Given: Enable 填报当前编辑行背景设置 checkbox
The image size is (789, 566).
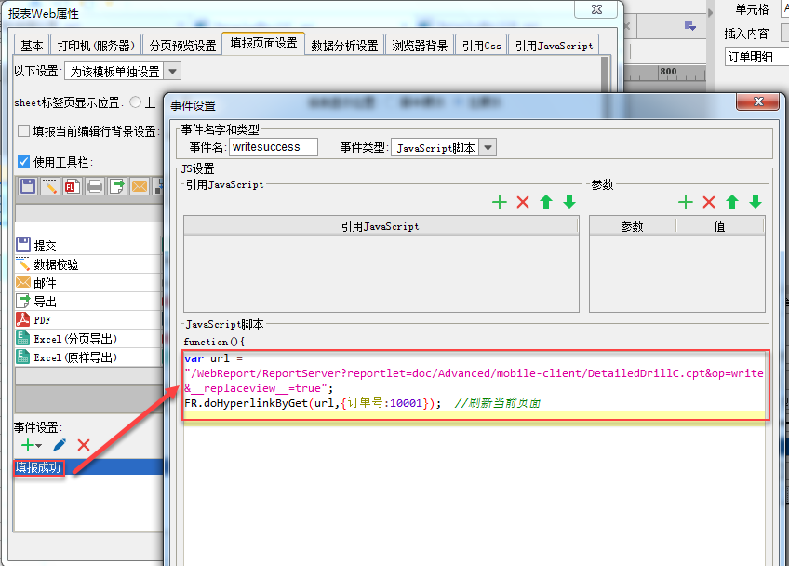Looking at the screenshot, I should pyautogui.click(x=23, y=131).
